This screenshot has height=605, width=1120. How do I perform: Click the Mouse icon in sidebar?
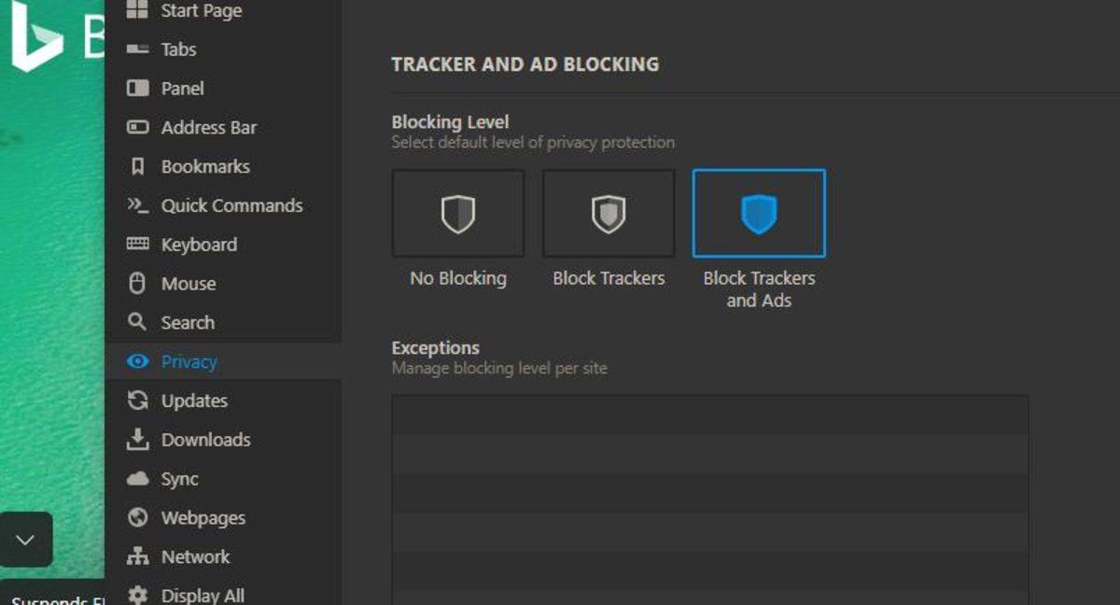pyautogui.click(x=138, y=284)
